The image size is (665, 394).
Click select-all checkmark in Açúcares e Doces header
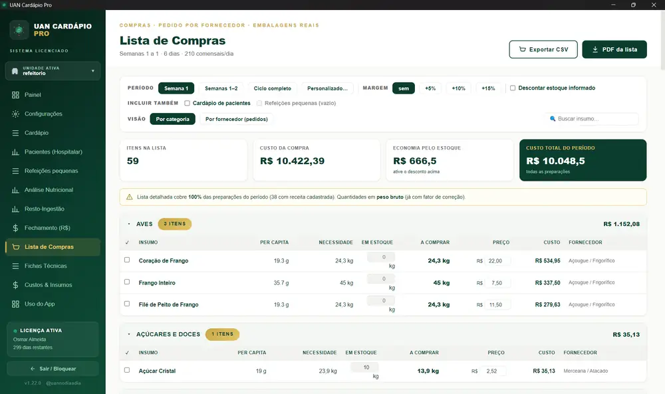pyautogui.click(x=127, y=353)
